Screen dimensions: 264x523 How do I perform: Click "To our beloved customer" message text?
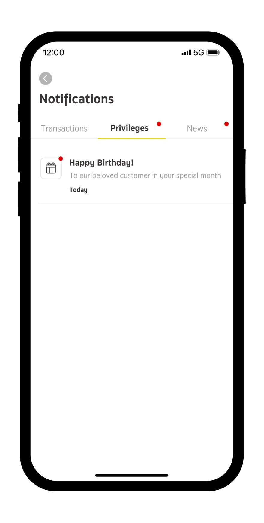pyautogui.click(x=145, y=176)
